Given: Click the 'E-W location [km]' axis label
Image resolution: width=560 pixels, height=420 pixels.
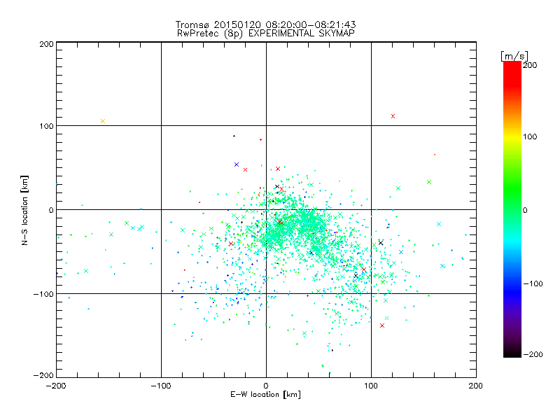Looking at the screenshot, I should [x=265, y=395].
